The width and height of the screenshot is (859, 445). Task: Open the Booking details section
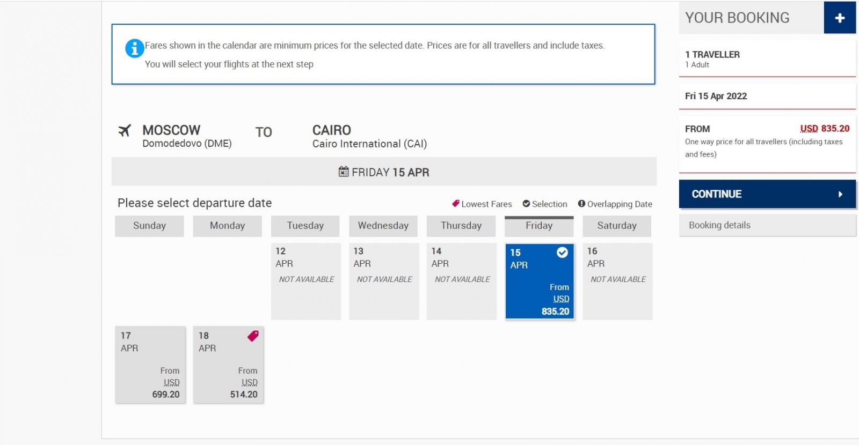tap(767, 225)
